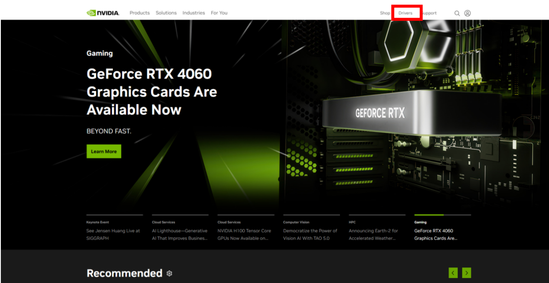Go to the Shop link
Viewport: 549px width, 283px height.
[385, 13]
